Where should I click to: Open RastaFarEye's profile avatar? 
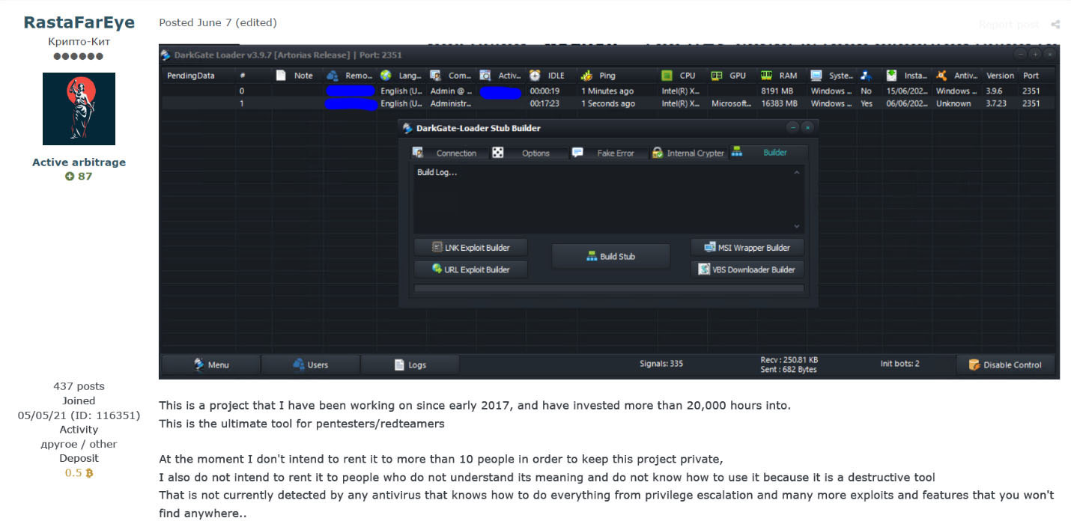pos(79,109)
